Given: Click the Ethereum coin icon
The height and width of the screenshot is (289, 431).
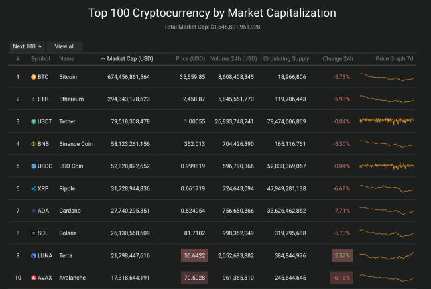Looking at the screenshot, I should tap(34, 99).
